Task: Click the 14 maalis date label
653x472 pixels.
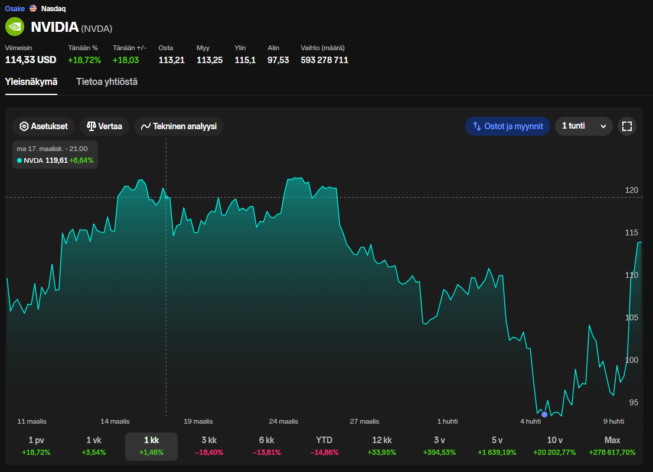Action: click(115, 421)
